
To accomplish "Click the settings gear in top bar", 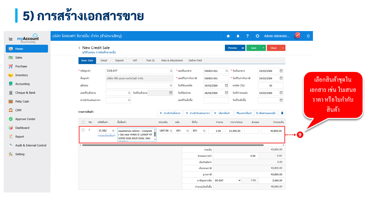I will click(x=258, y=36).
